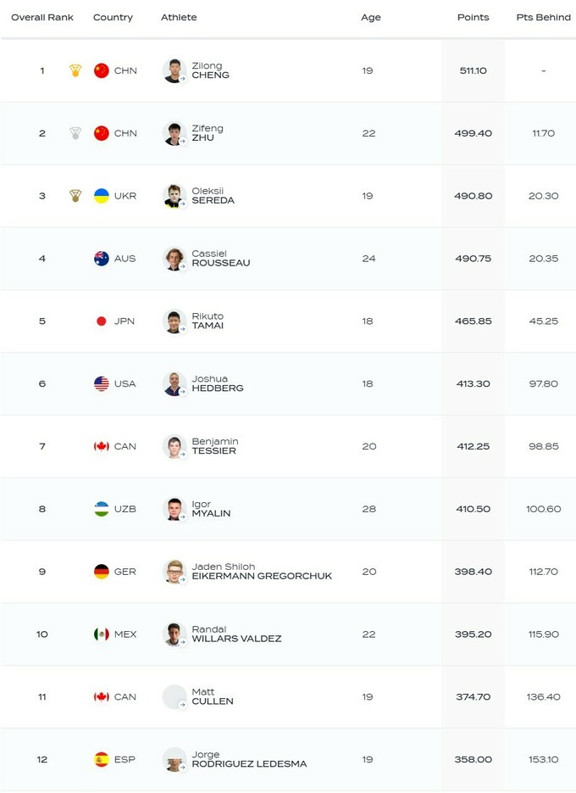Click the German flag beside GER
This screenshot has height=793, width=576.
click(x=102, y=572)
